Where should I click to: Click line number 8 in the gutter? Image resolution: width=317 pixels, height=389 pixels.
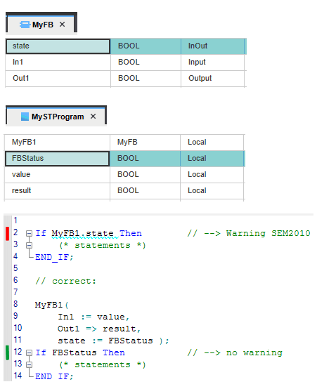click(15, 304)
